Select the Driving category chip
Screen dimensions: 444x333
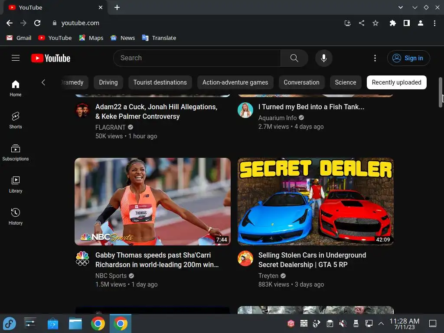[108, 82]
